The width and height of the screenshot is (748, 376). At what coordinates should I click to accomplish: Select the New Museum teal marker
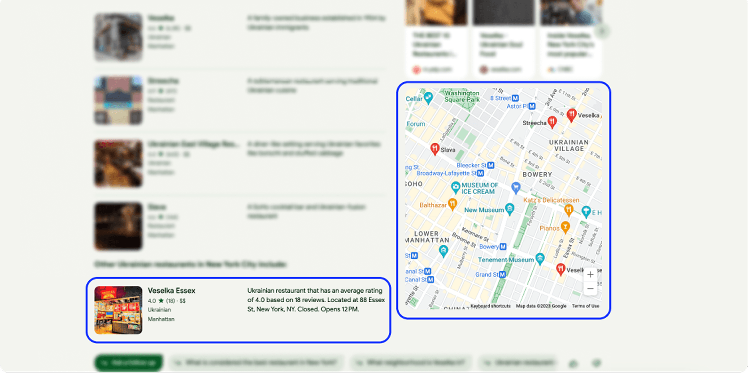tap(510, 209)
